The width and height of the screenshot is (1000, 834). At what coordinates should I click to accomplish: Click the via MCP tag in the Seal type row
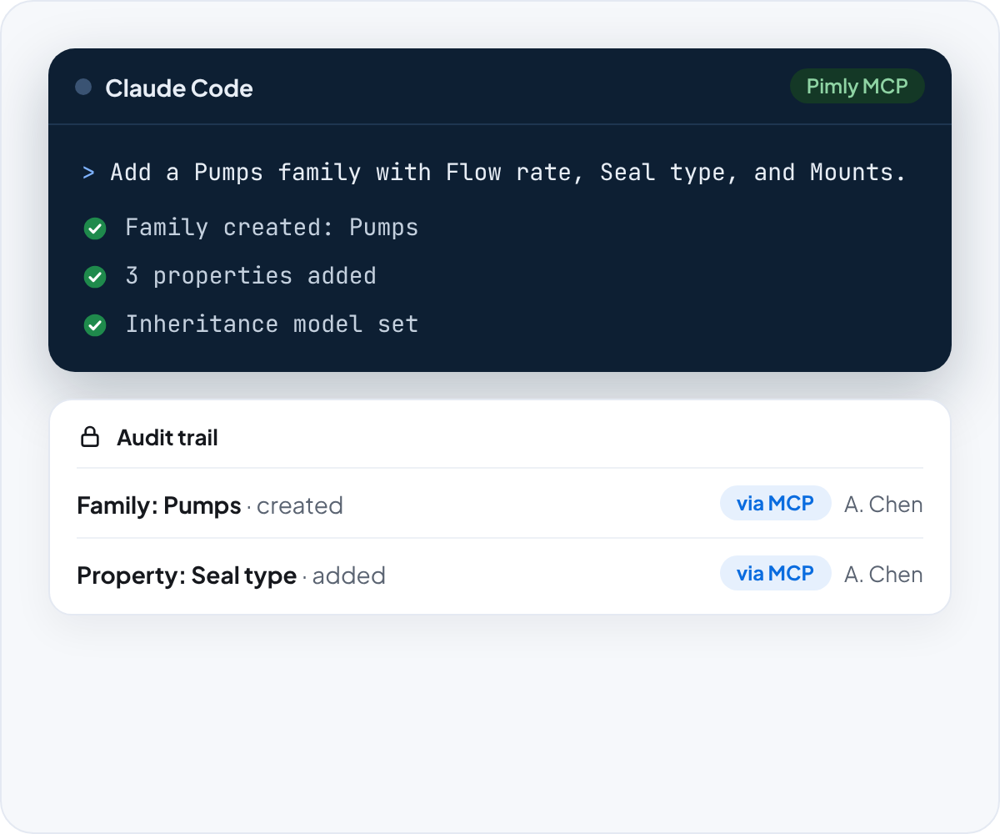(776, 573)
